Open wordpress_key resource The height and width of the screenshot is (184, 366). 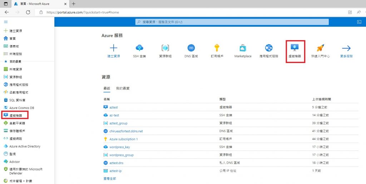point(119,147)
